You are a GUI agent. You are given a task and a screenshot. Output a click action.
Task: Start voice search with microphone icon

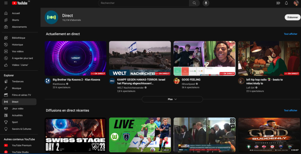(206, 3)
